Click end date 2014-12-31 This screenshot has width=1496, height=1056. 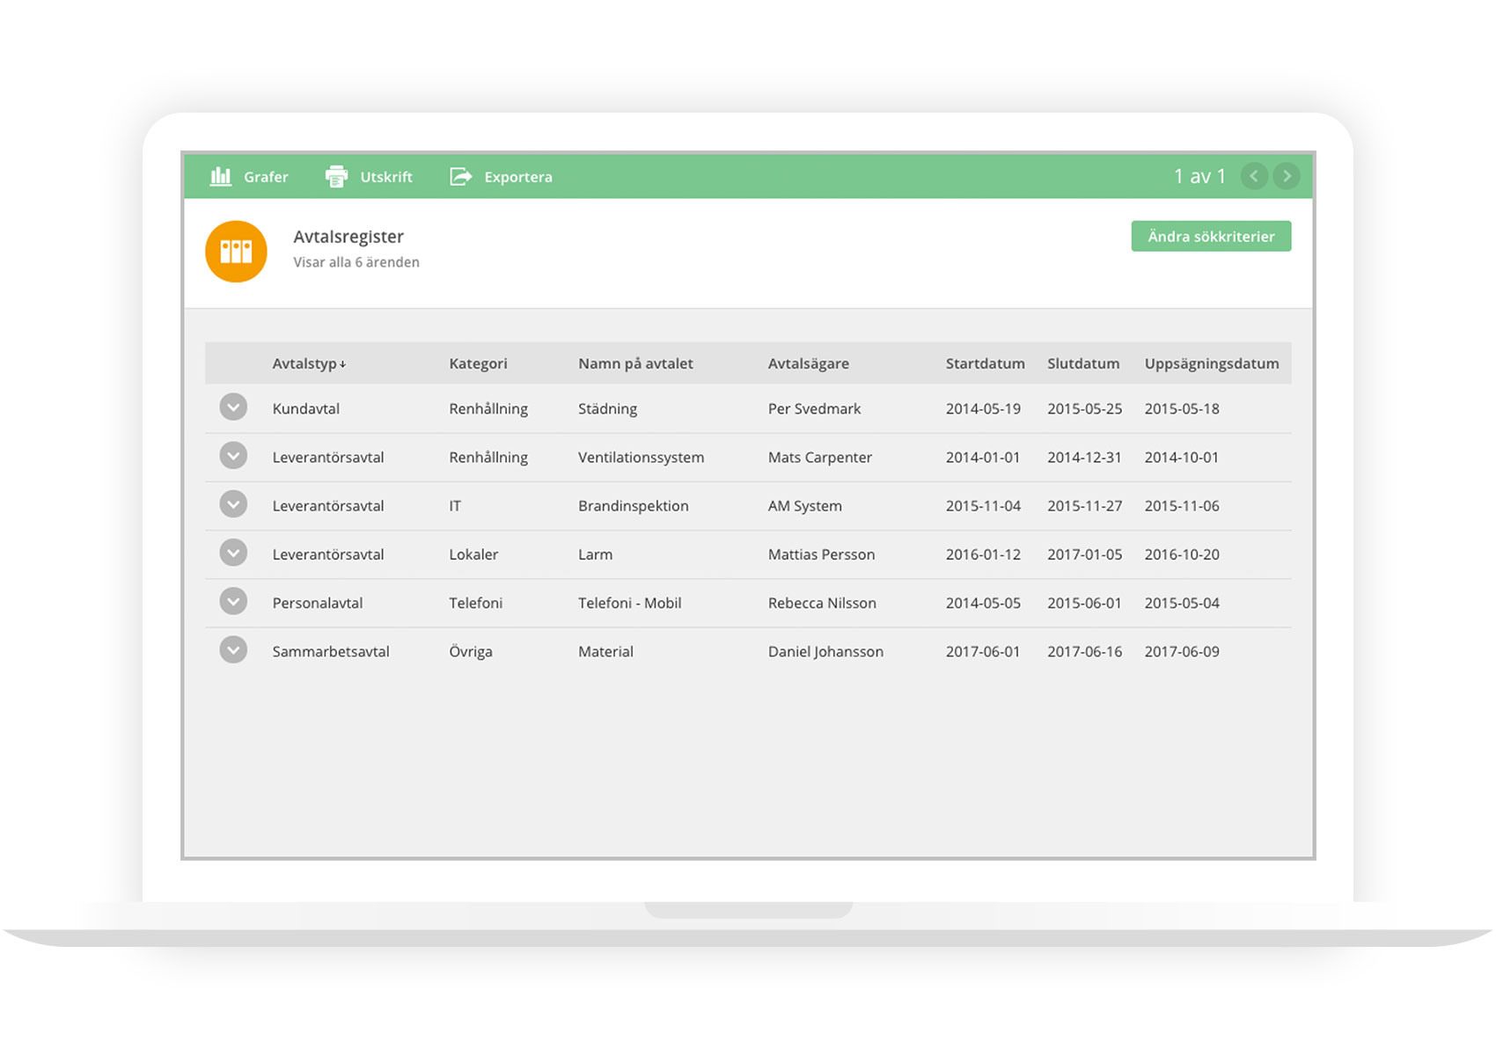point(1084,457)
